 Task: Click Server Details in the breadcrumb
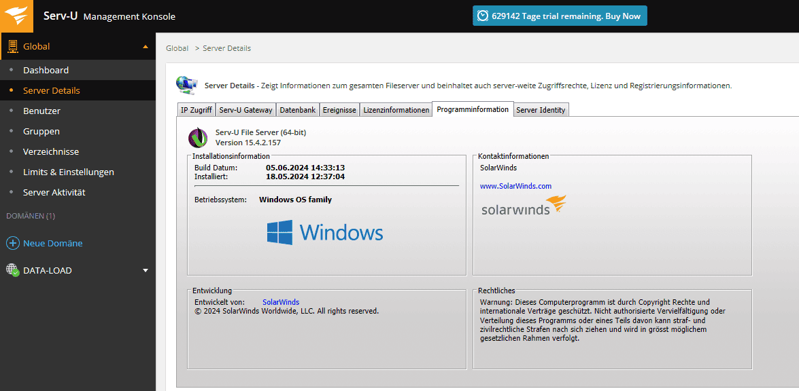(x=226, y=48)
